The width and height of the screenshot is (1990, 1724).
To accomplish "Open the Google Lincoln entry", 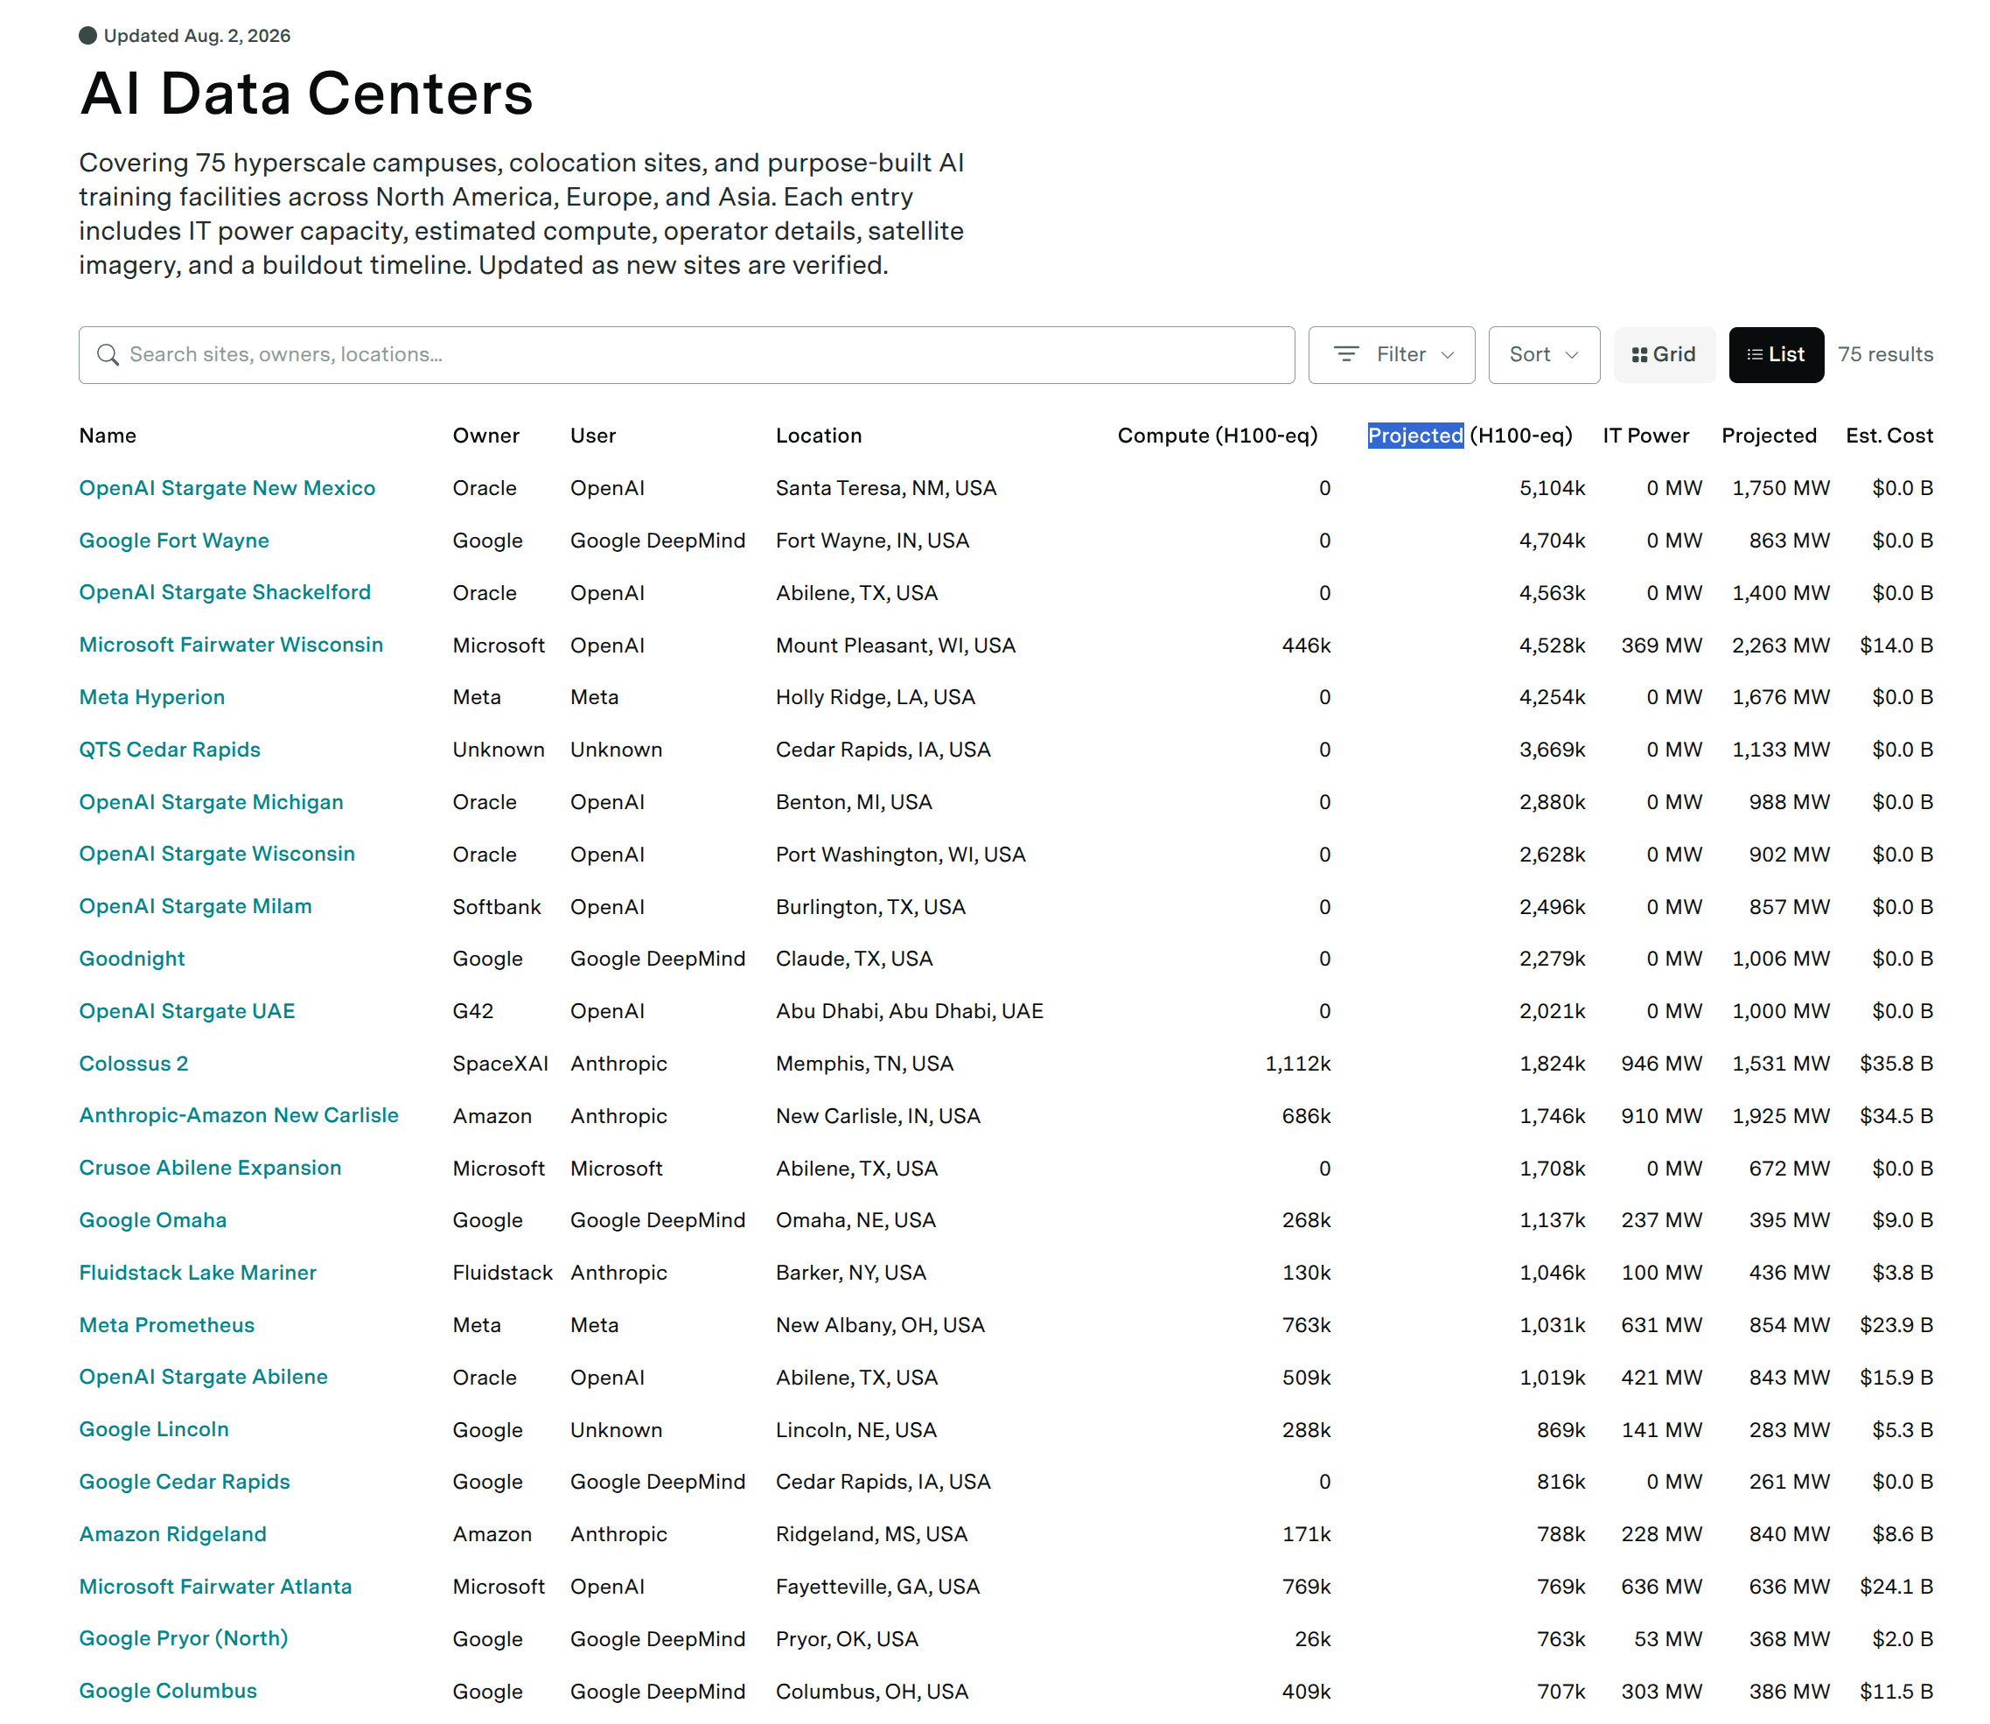I will pos(154,1429).
